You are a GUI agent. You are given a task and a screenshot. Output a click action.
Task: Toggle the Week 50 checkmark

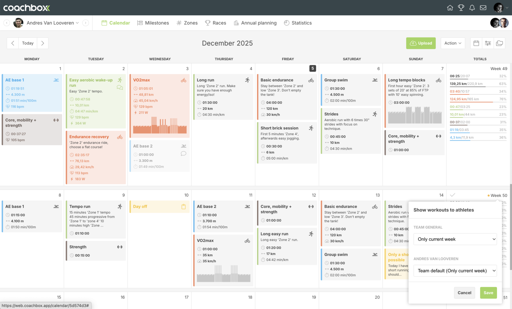(452, 195)
